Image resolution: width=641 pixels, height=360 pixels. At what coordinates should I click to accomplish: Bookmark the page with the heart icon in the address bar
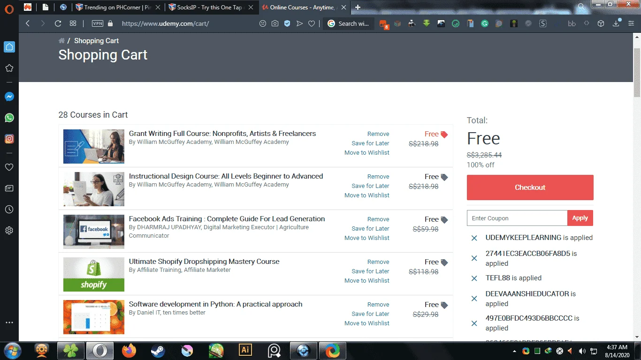tap(312, 23)
